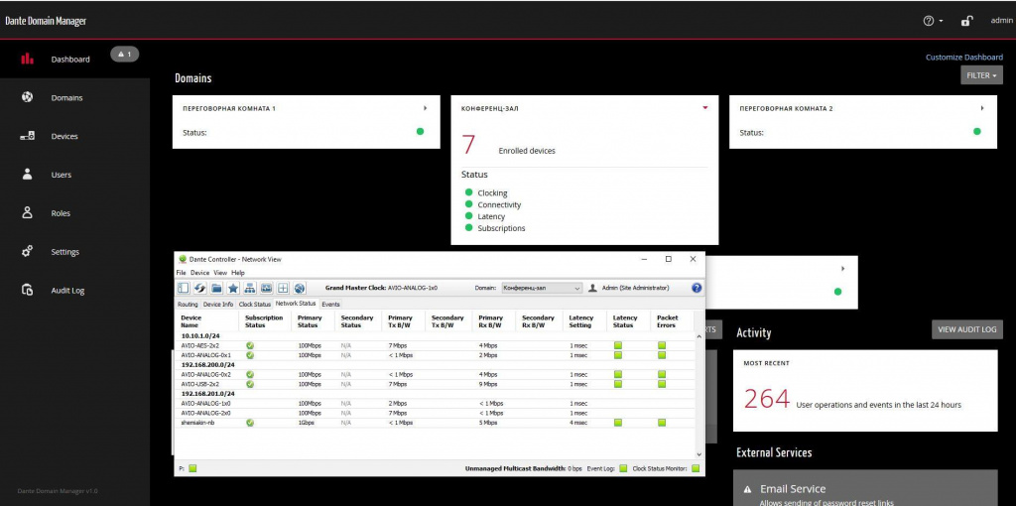Collapse the Конференц-зал domain card
The height and width of the screenshot is (506, 1016).
[704, 107]
